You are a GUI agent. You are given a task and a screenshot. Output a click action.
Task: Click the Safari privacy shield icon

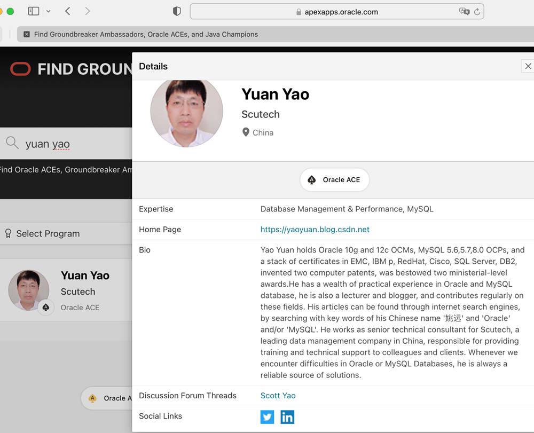coord(177,11)
